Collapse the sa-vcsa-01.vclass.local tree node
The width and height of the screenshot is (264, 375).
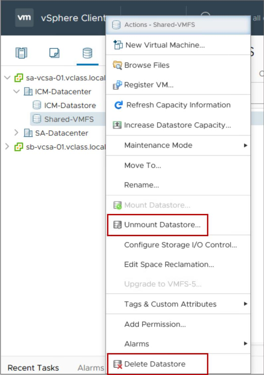7,78
